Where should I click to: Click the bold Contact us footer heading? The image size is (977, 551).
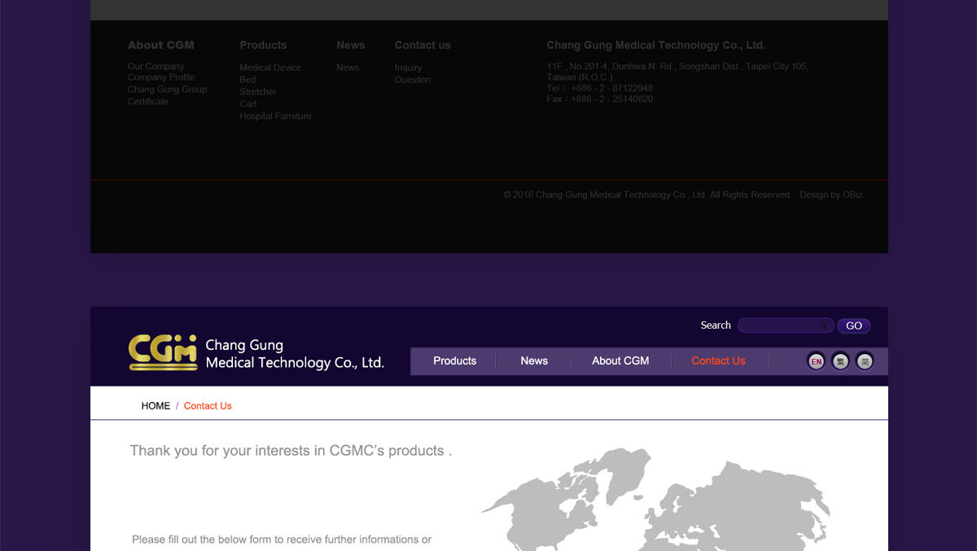click(x=423, y=46)
